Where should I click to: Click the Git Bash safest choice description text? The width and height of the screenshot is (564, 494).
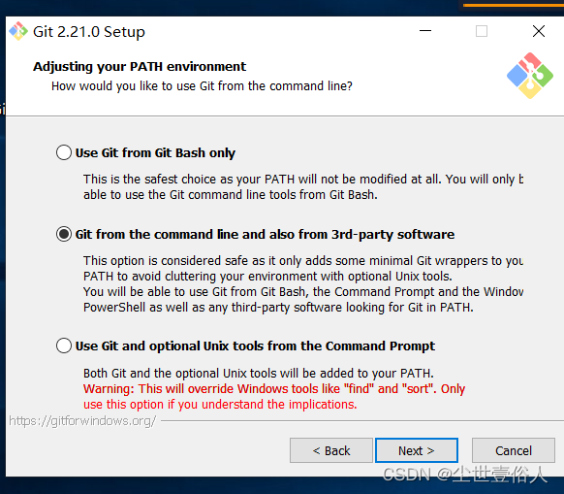pyautogui.click(x=303, y=187)
